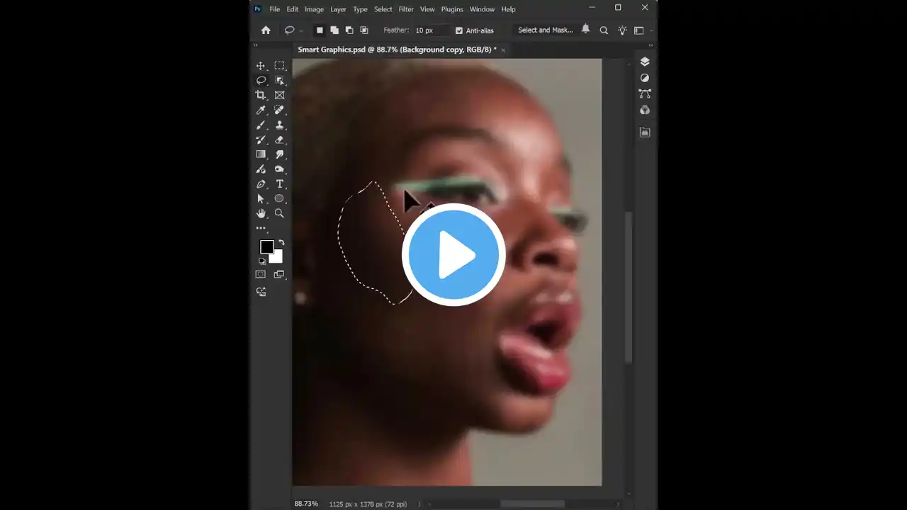The height and width of the screenshot is (510, 907).
Task: Select the Lasso tool in the tools panel
Action: click(261, 81)
